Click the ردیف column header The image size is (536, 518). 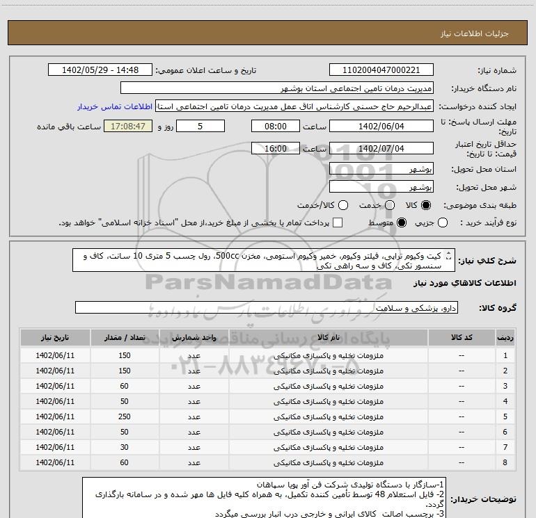(505, 337)
